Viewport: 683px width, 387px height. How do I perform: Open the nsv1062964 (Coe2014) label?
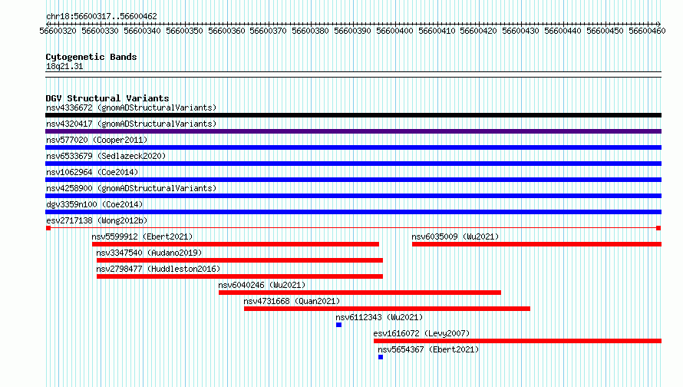tap(92, 172)
